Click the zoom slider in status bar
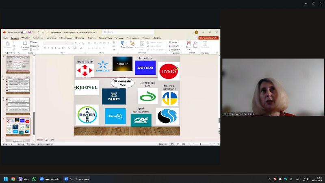Screen dimensions: 325x183 201,144
